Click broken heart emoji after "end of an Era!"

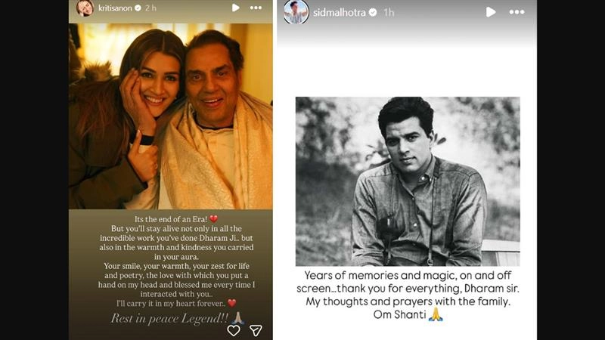point(213,219)
